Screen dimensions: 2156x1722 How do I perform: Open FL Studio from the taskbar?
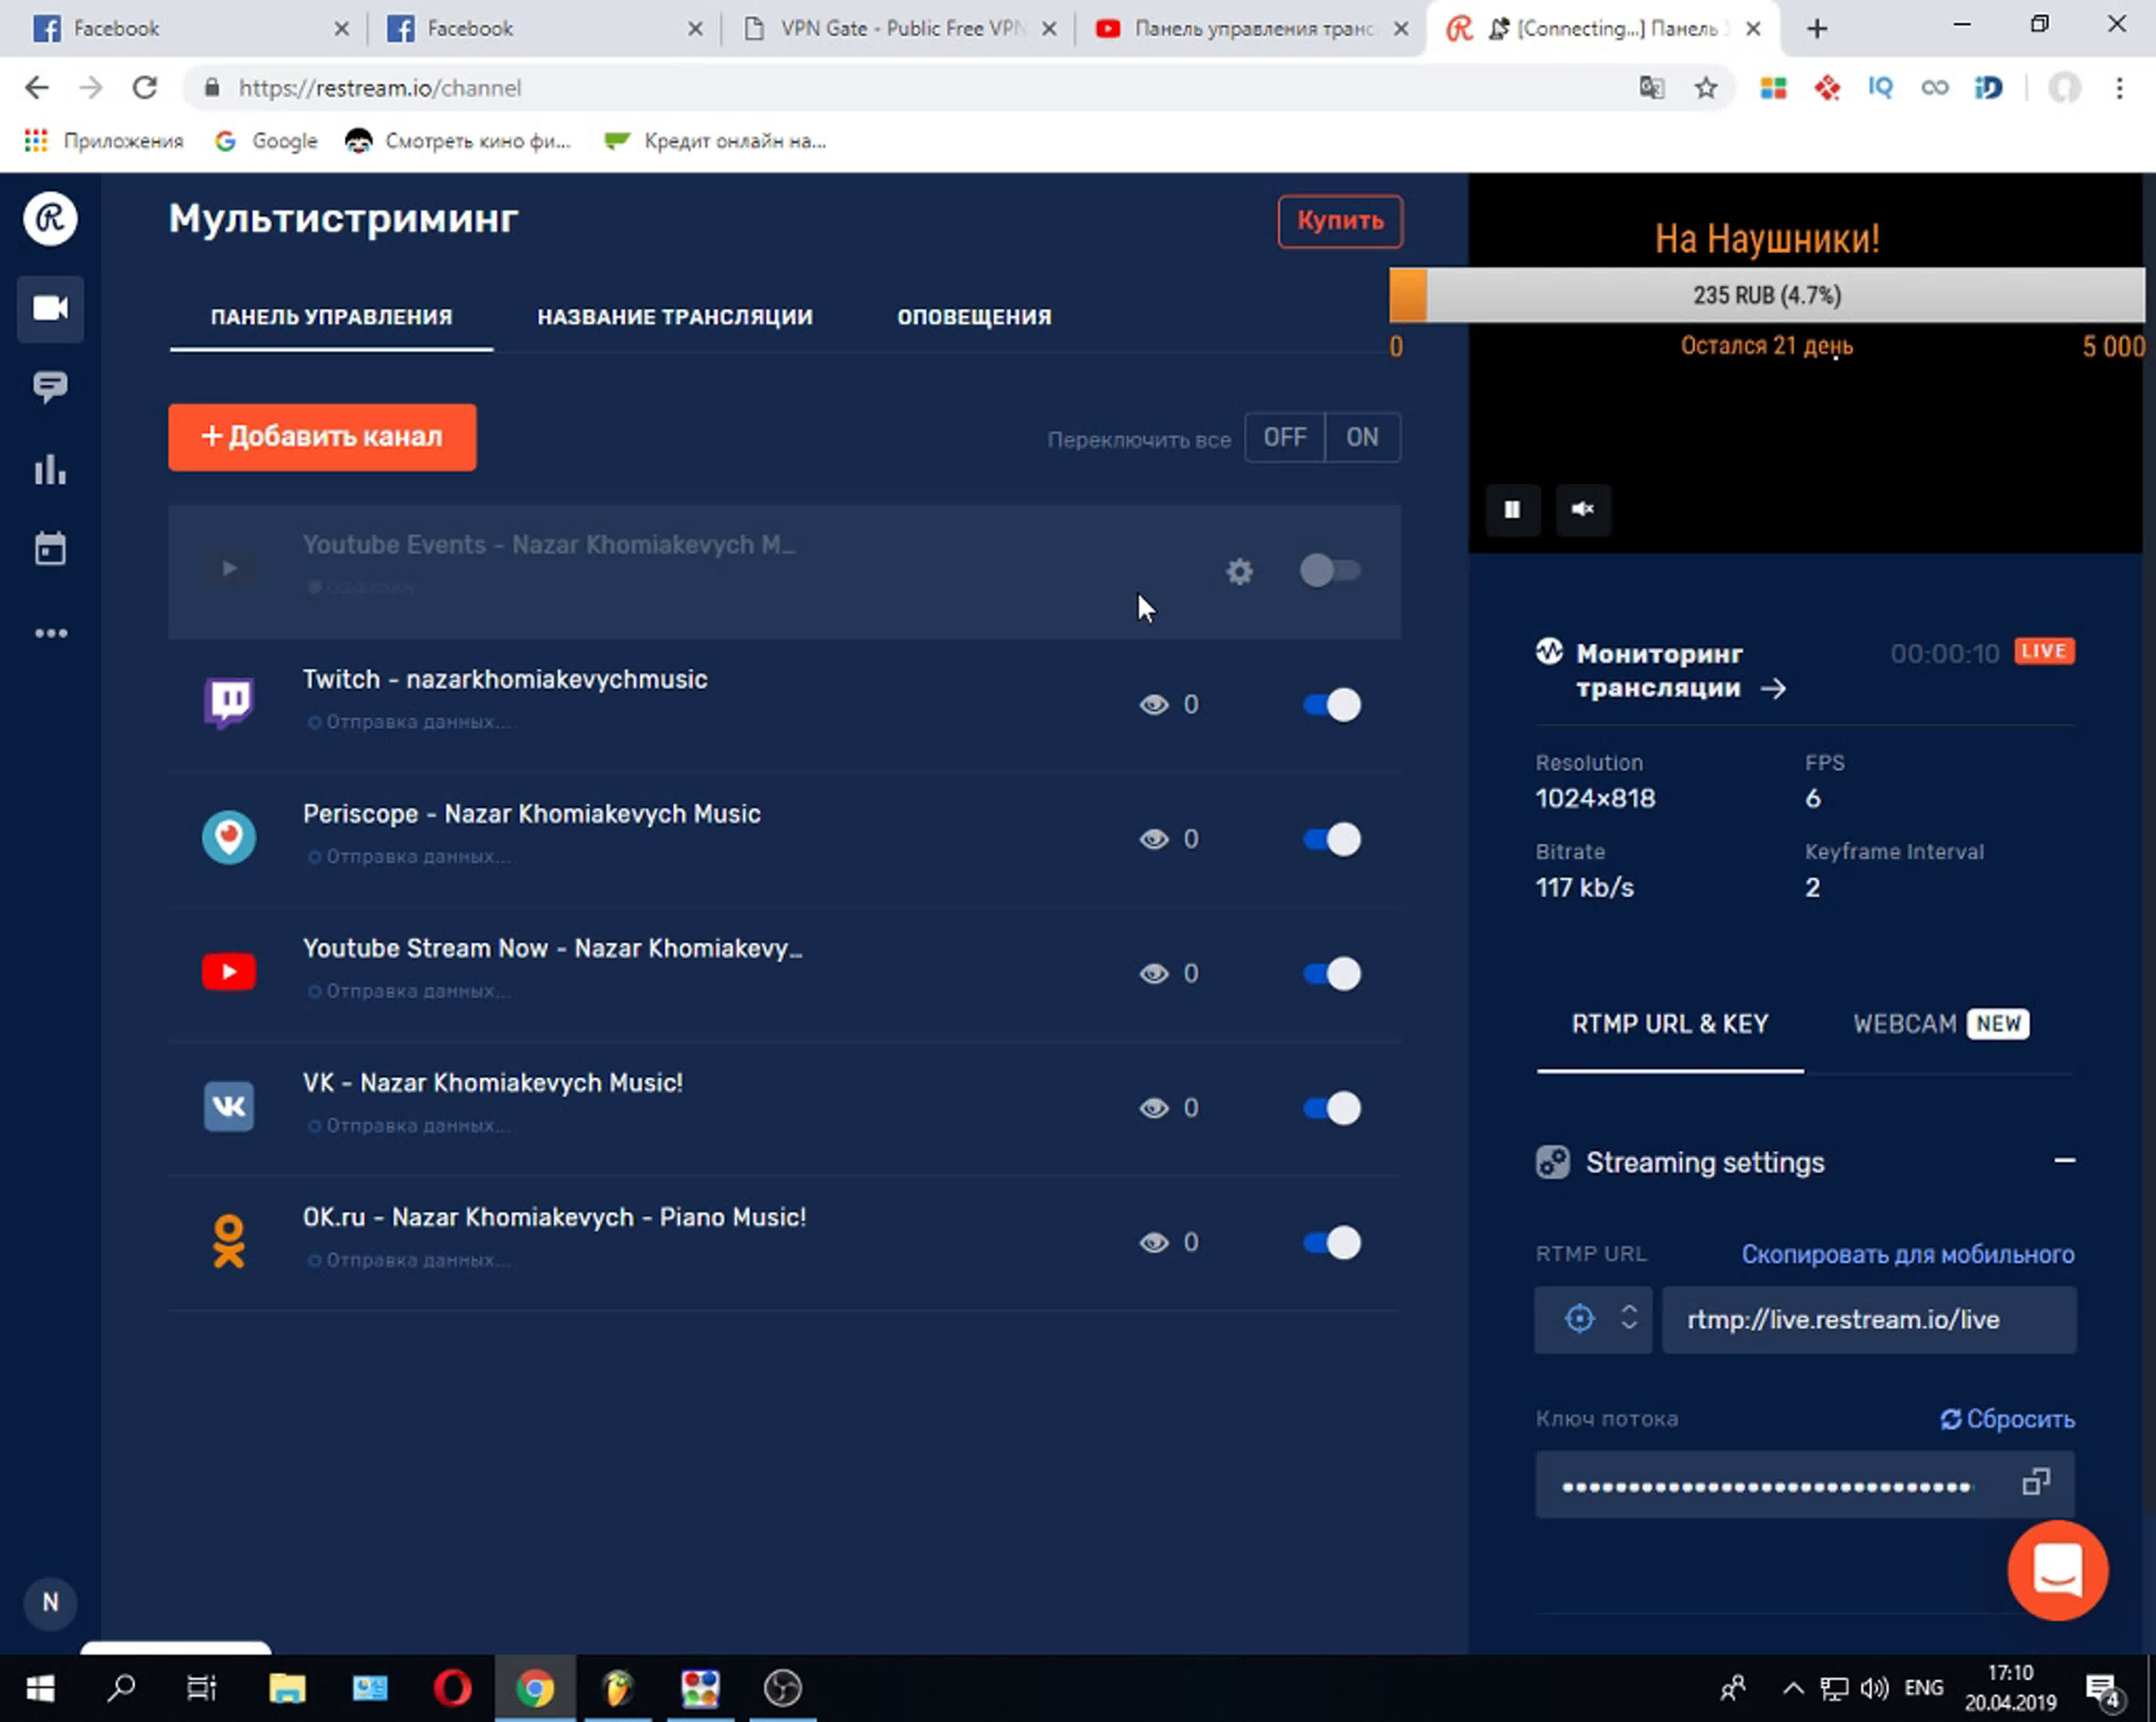618,1689
